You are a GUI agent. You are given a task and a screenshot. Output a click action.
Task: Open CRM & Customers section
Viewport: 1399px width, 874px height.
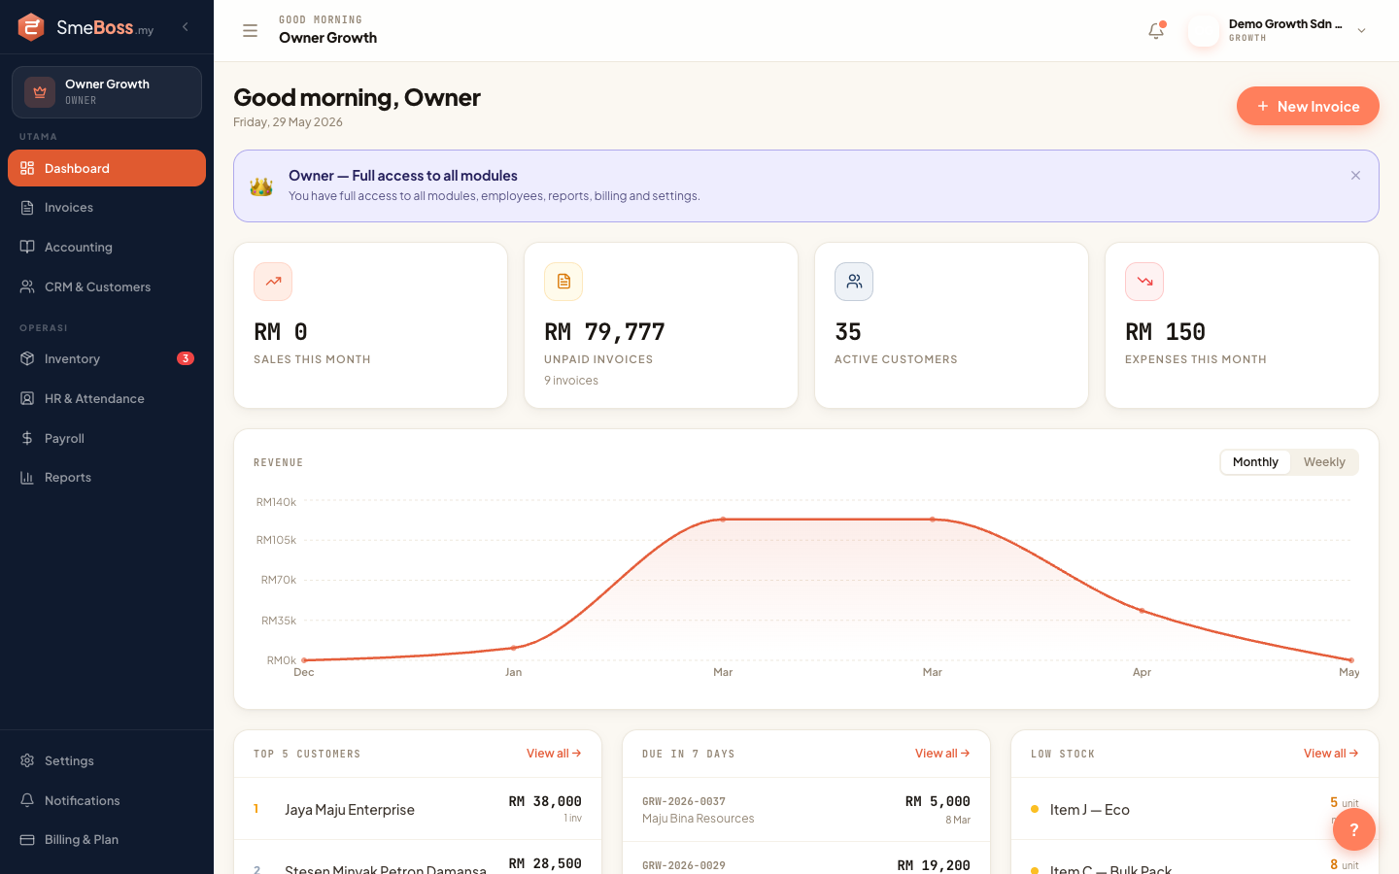coord(107,287)
